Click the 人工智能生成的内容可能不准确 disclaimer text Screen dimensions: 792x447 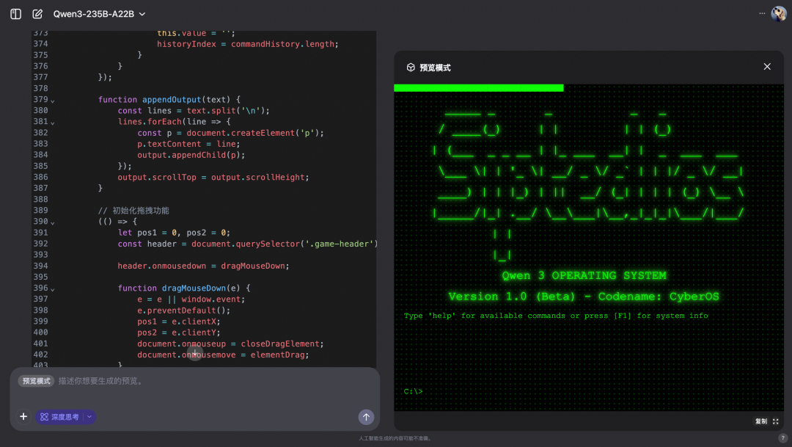tap(395, 438)
